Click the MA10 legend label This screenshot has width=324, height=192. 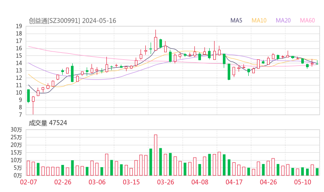click(259, 21)
